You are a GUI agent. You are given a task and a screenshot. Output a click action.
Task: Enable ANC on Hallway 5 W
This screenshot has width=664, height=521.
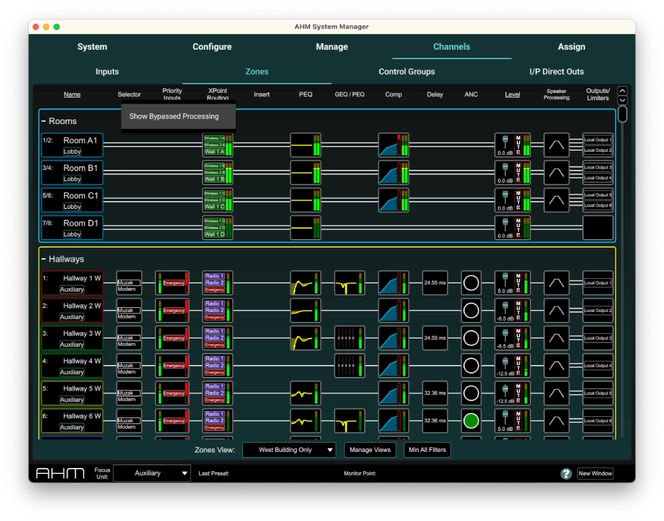[471, 392]
